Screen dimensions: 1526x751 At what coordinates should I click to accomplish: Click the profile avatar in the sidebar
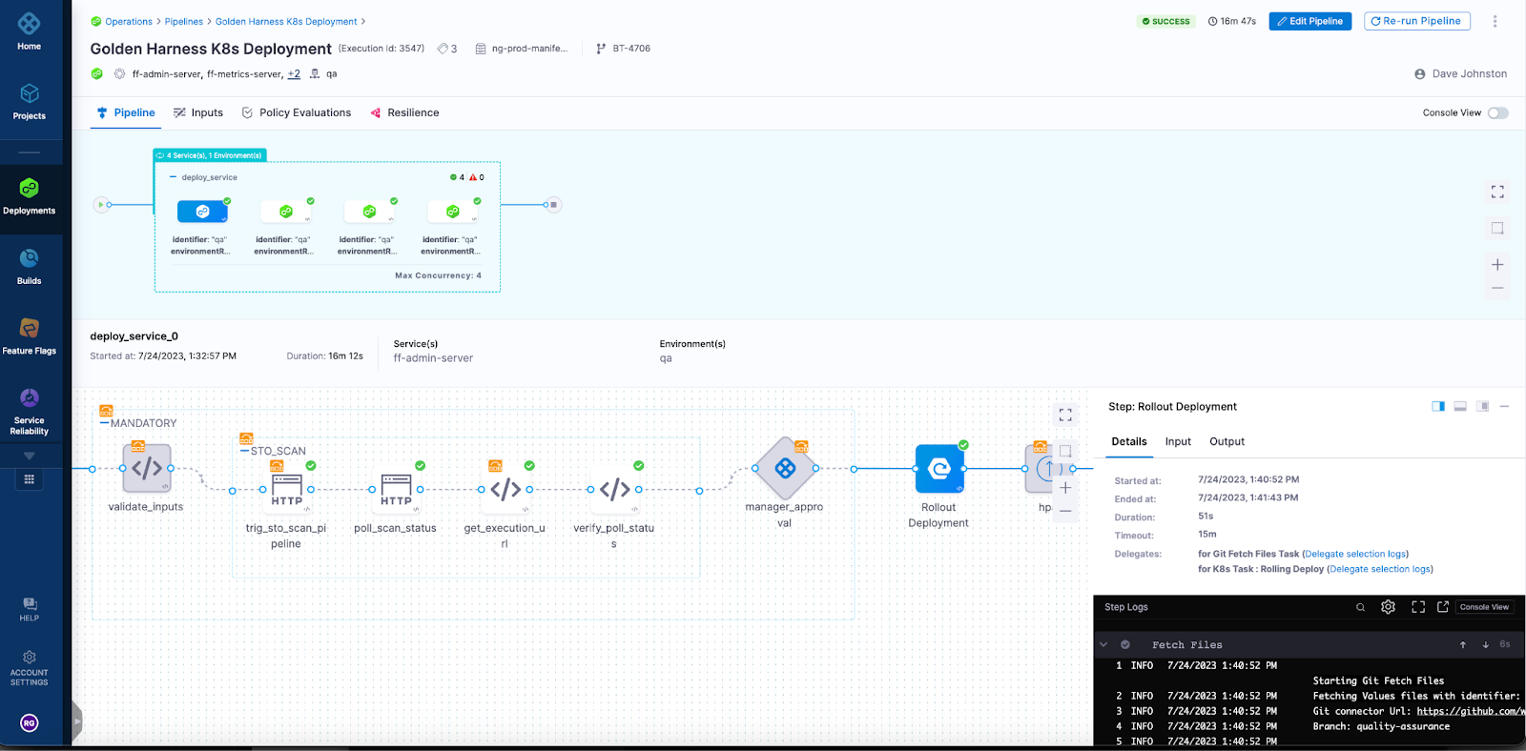(x=30, y=722)
